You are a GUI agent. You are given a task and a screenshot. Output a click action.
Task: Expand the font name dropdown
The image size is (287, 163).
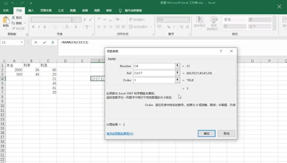[x=70, y=20]
